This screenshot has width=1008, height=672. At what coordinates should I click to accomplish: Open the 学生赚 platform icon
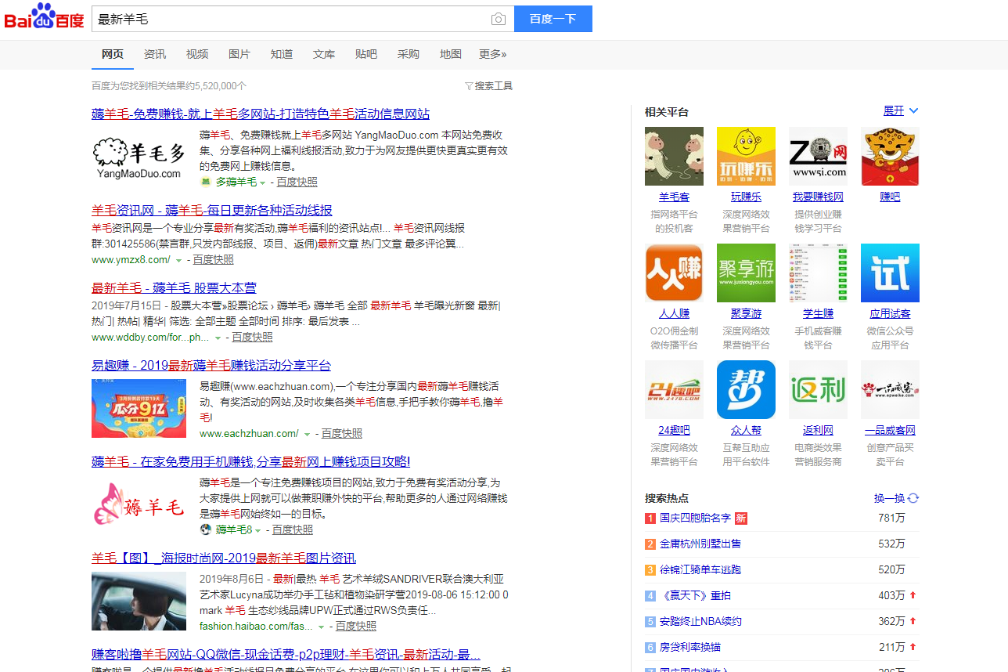(818, 273)
